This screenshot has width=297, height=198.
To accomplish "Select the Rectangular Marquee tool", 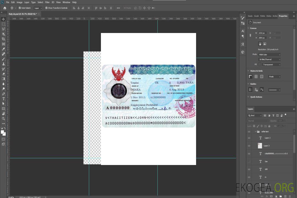I will click(3, 24).
